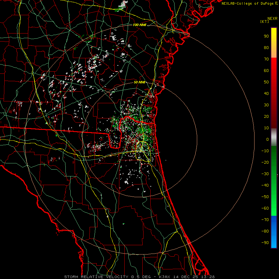Click the -70 value on the velocity scale
Screen dimensions: 279x279
click(x=265, y=220)
